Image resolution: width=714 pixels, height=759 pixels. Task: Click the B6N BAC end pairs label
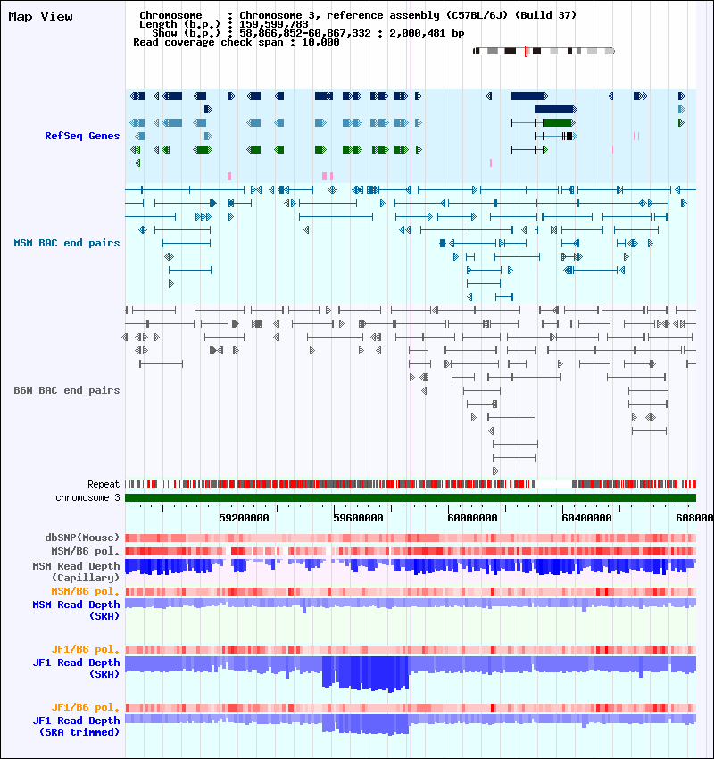coord(67,390)
